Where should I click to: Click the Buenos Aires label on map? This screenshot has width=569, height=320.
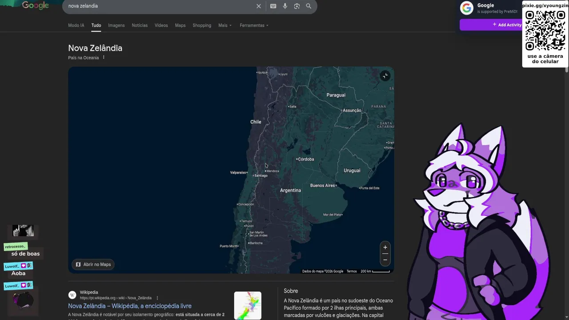[323, 185]
